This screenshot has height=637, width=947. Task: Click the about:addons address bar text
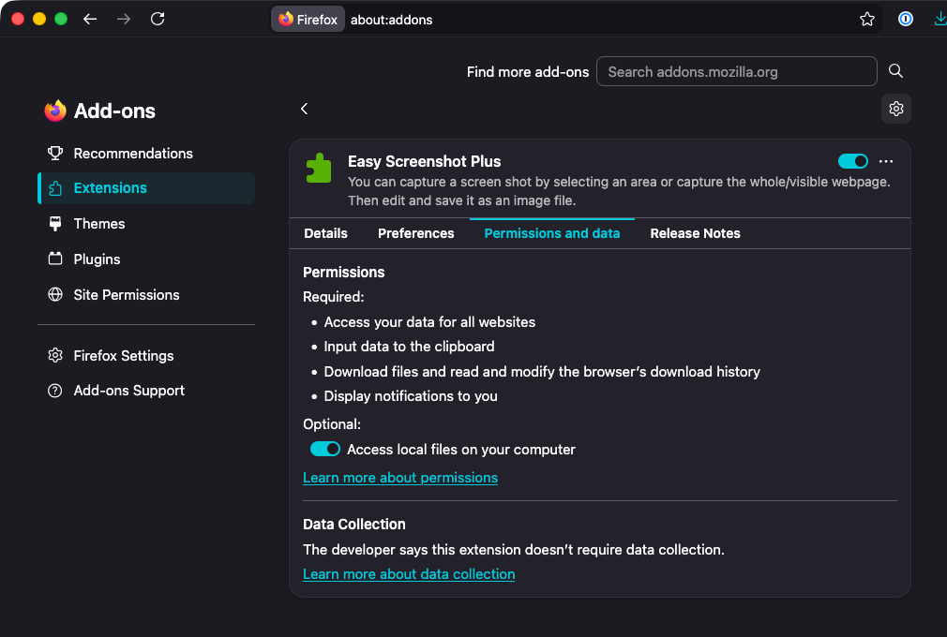[x=391, y=20]
